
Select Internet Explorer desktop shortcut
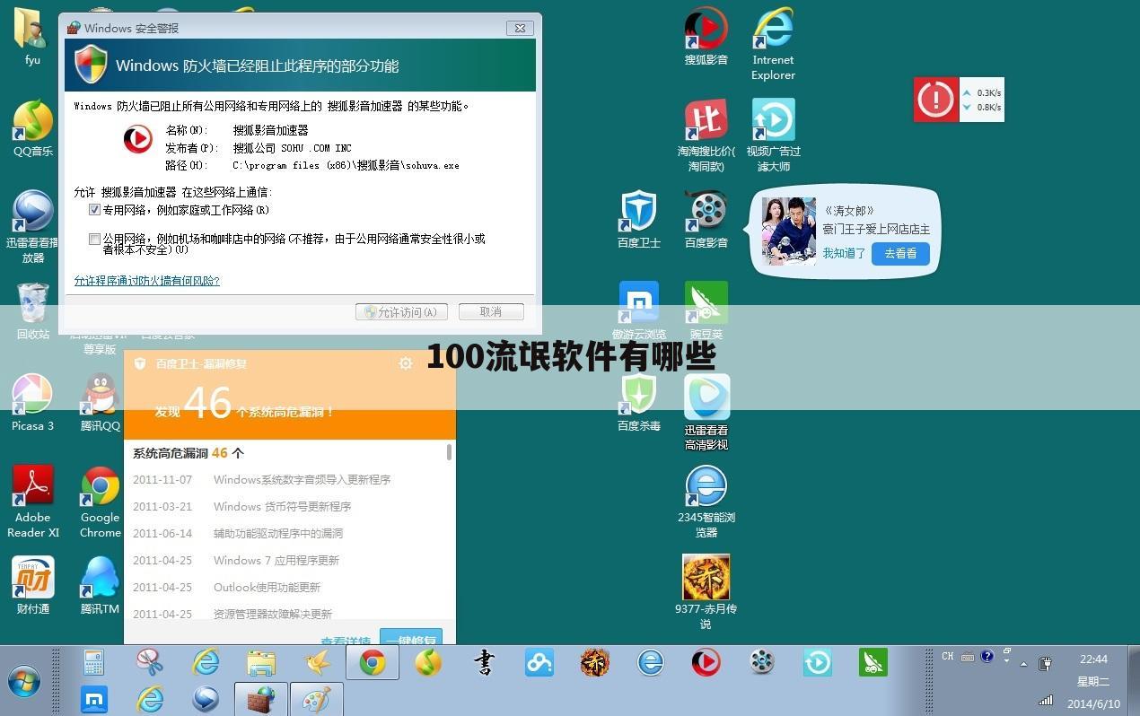(773, 44)
